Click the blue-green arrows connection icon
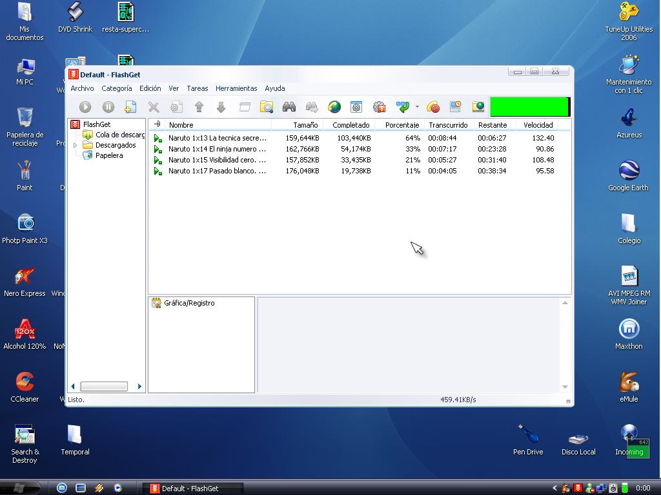The height and width of the screenshot is (495, 661). click(403, 107)
